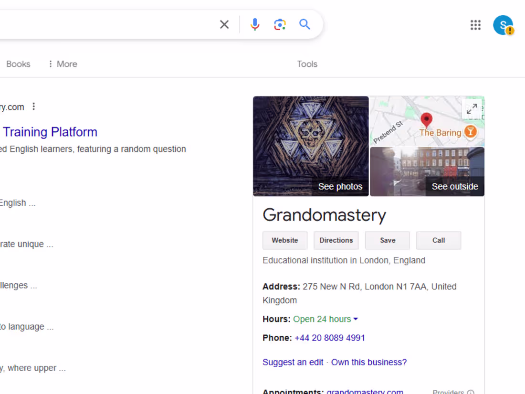Switch to the Books search tab
The height and width of the screenshot is (394, 525).
[18, 64]
